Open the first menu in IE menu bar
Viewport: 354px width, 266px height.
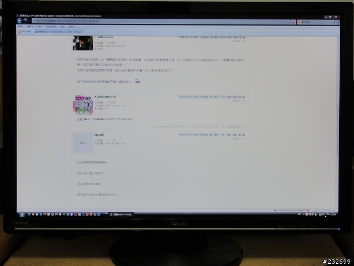[x=21, y=27]
